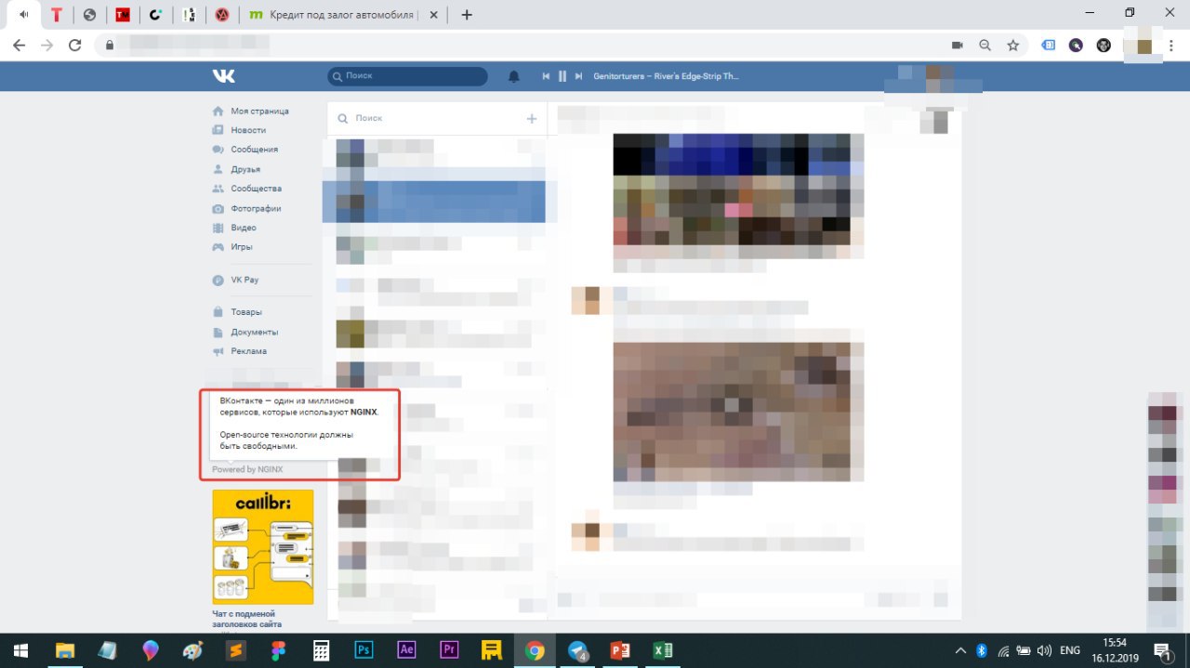Viewport: 1190px width, 668px height.
Task: Open the notifications bell in VK header
Action: click(x=514, y=76)
